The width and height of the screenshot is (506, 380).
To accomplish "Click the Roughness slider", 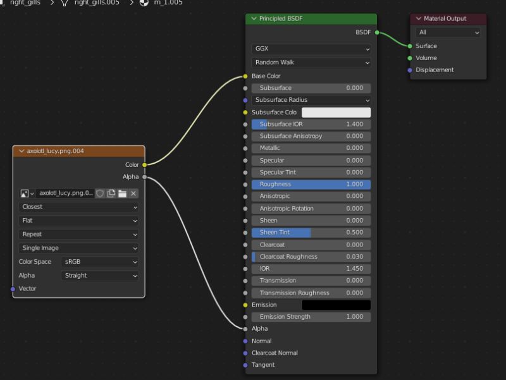I will (311, 184).
